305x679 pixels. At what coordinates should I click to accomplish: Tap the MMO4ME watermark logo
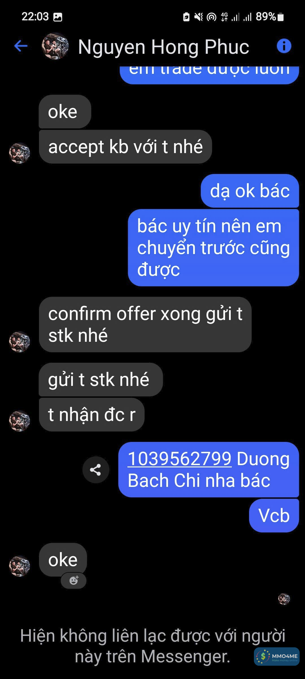tap(277, 656)
